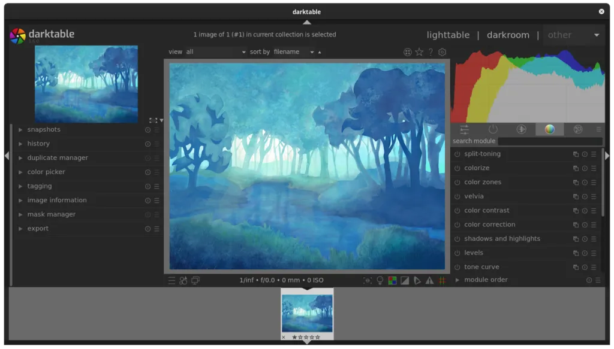Open the styles quick access icon
This screenshot has width=614, height=349.
coord(183,280)
